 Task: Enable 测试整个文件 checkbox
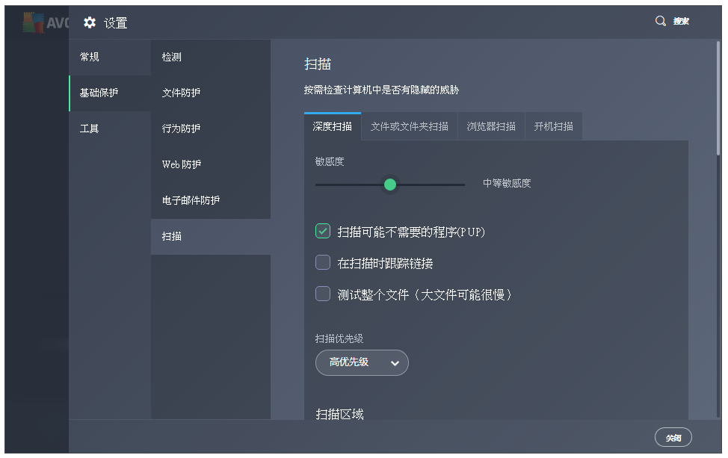(323, 294)
